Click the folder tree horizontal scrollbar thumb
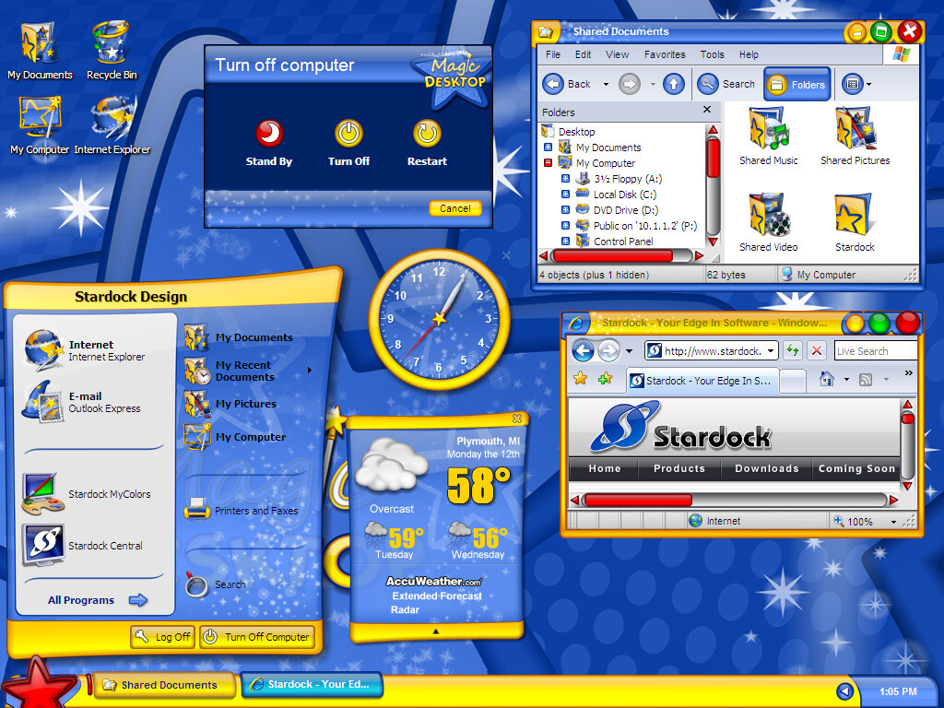944x708 pixels. pyautogui.click(x=612, y=256)
